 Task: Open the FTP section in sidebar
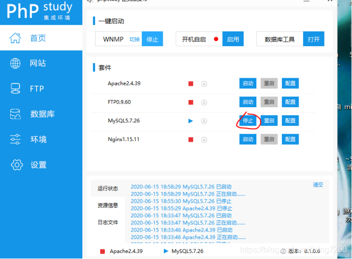(41, 88)
